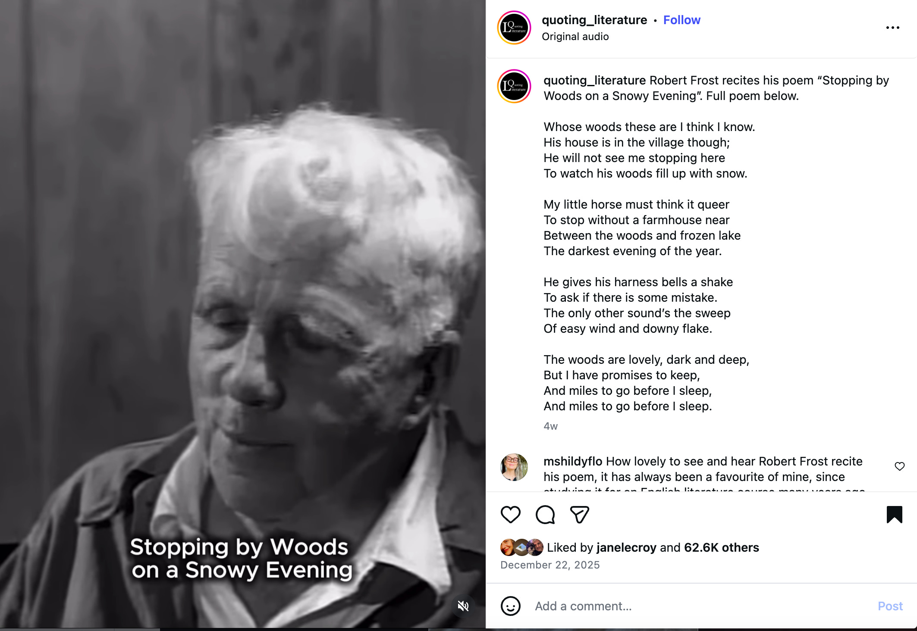
Task: Open the janelecroy profile link
Action: [x=626, y=547]
